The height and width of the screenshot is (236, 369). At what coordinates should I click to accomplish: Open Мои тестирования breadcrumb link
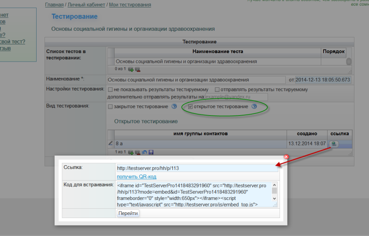click(130, 5)
